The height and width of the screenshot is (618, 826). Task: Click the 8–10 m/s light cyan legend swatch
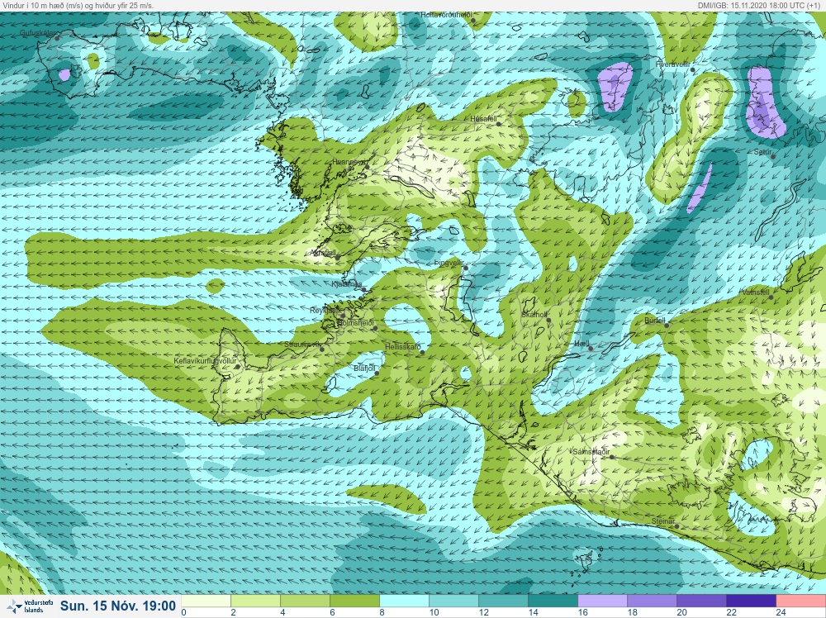[x=404, y=601]
